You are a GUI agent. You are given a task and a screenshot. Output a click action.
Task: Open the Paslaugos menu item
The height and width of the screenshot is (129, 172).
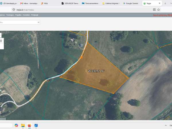pyautogui.click(x=10, y=15)
